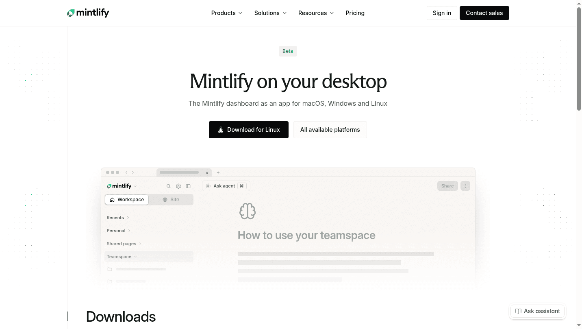Open the three-dot menu next to Share
Screen dimensions: 582x329
[465, 186]
